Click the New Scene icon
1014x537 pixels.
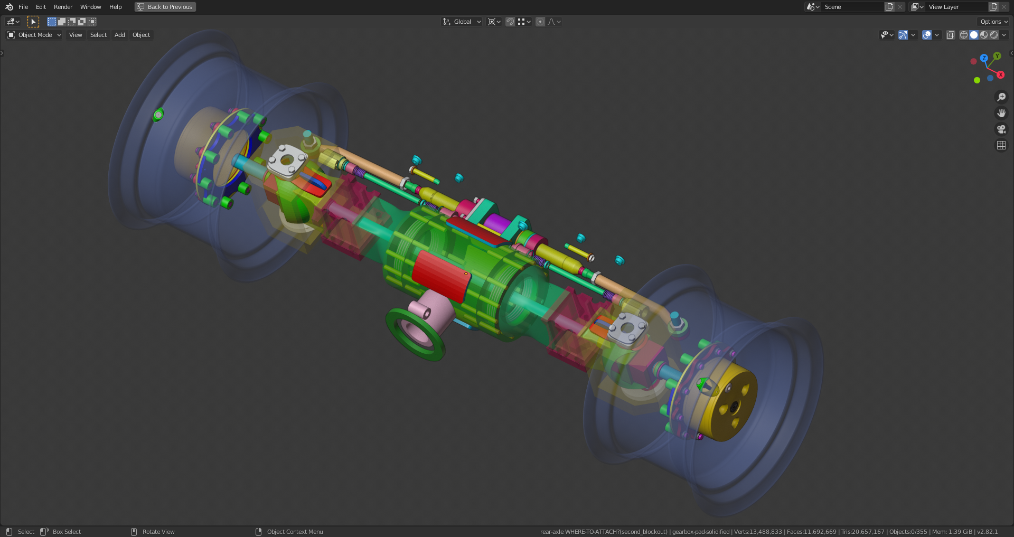pos(889,7)
